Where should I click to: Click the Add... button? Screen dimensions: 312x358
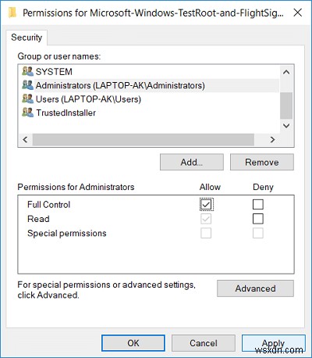coord(192,162)
